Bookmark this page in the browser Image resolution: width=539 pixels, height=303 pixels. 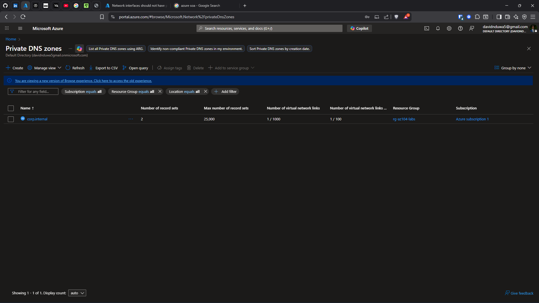tap(102, 17)
